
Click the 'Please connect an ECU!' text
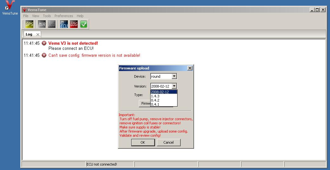pos(71,48)
